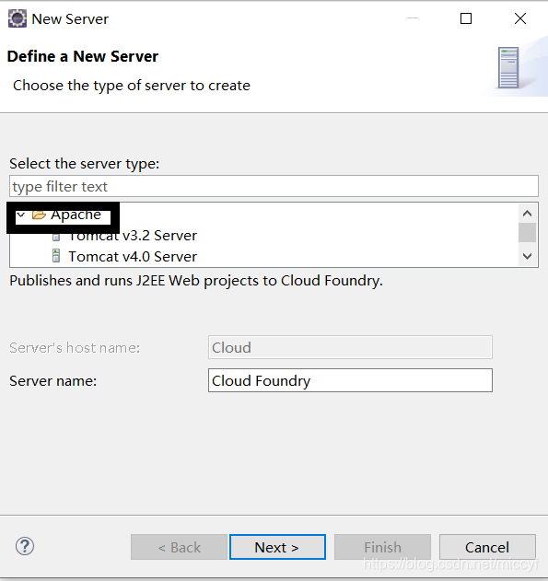Click server list scroll up arrow

pos(527,213)
